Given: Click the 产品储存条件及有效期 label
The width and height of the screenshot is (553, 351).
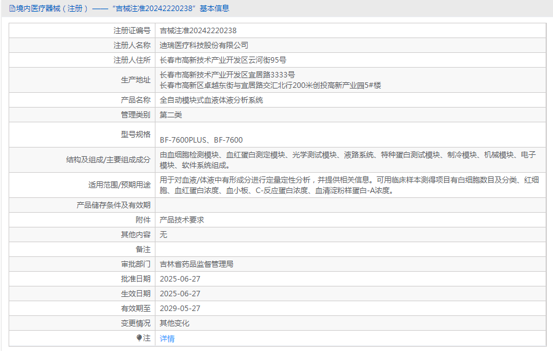Looking at the screenshot, I should (114, 205).
